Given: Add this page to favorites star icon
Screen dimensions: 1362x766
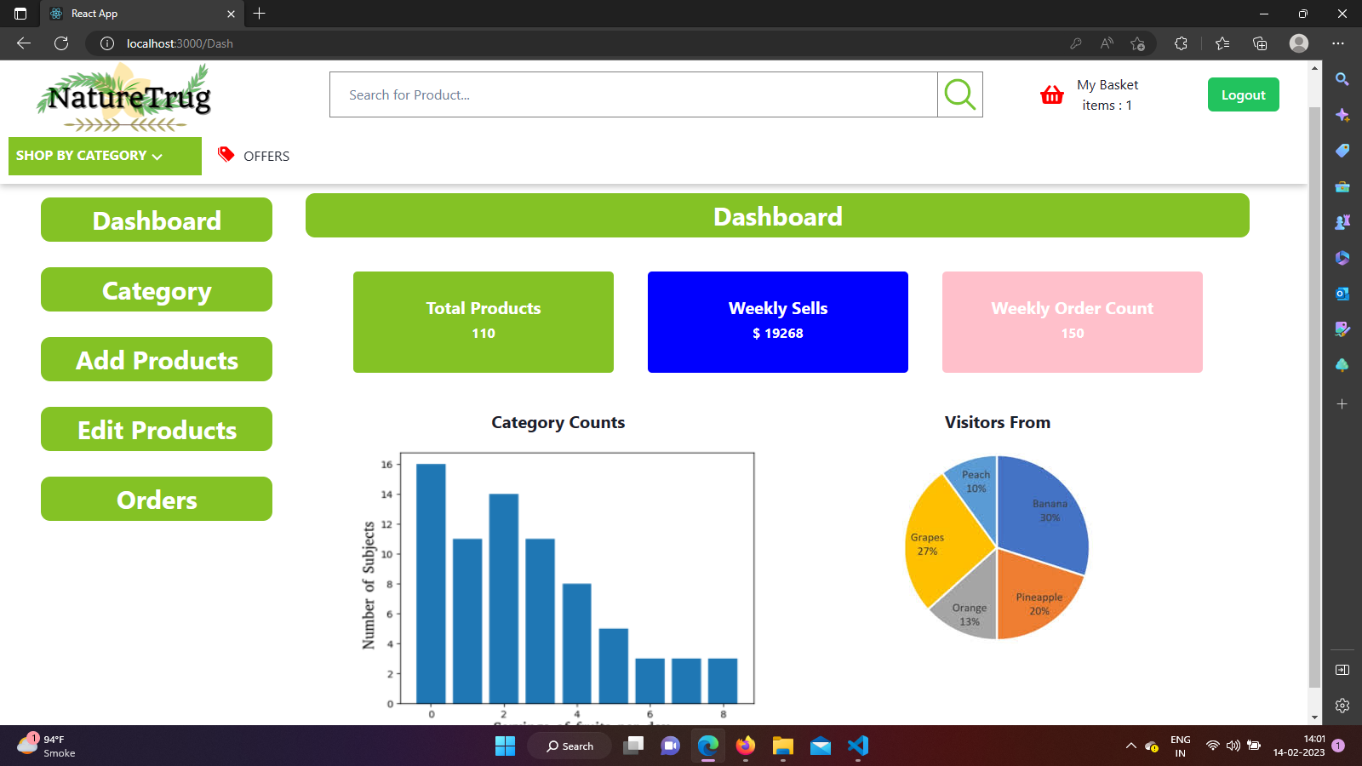Looking at the screenshot, I should pyautogui.click(x=1138, y=43).
